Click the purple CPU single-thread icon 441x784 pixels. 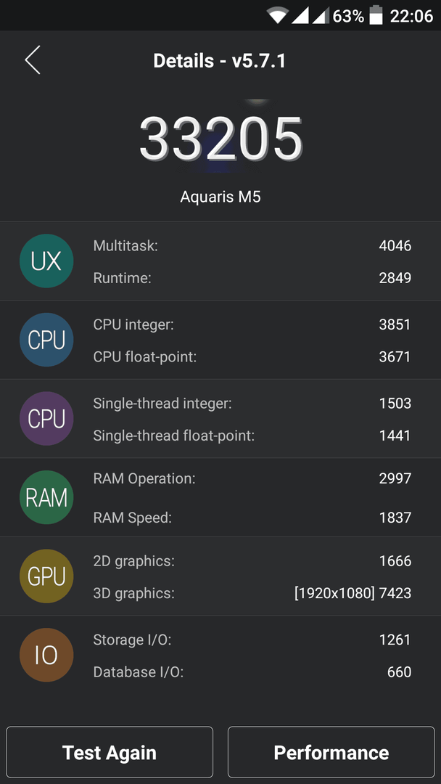tap(46, 419)
